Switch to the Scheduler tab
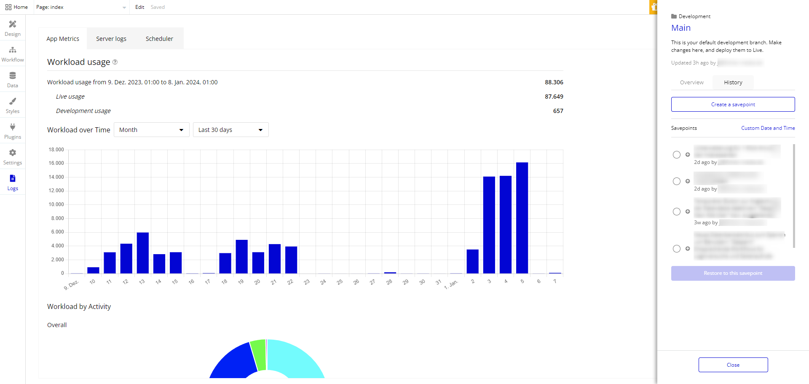Image resolution: width=809 pixels, height=384 pixels. (x=159, y=39)
